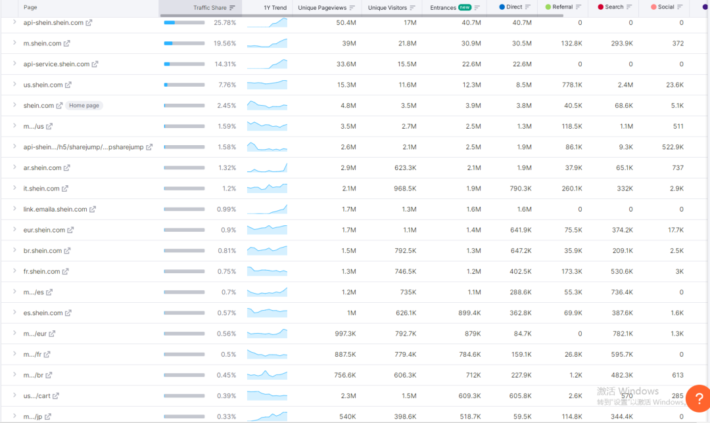Viewport: 710px width, 423px height.
Task: Expand the ar.shein.com row
Action: pos(14,167)
